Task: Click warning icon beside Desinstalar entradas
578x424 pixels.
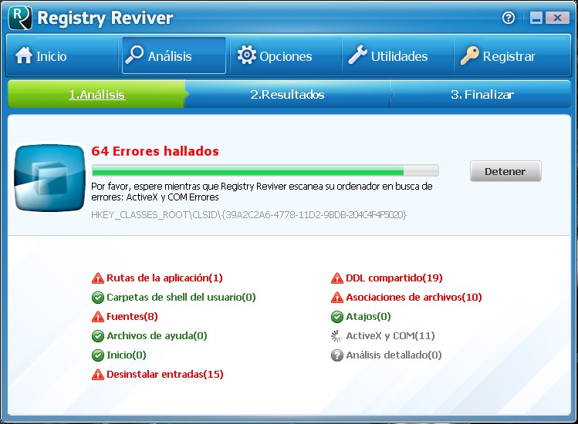Action: click(98, 374)
